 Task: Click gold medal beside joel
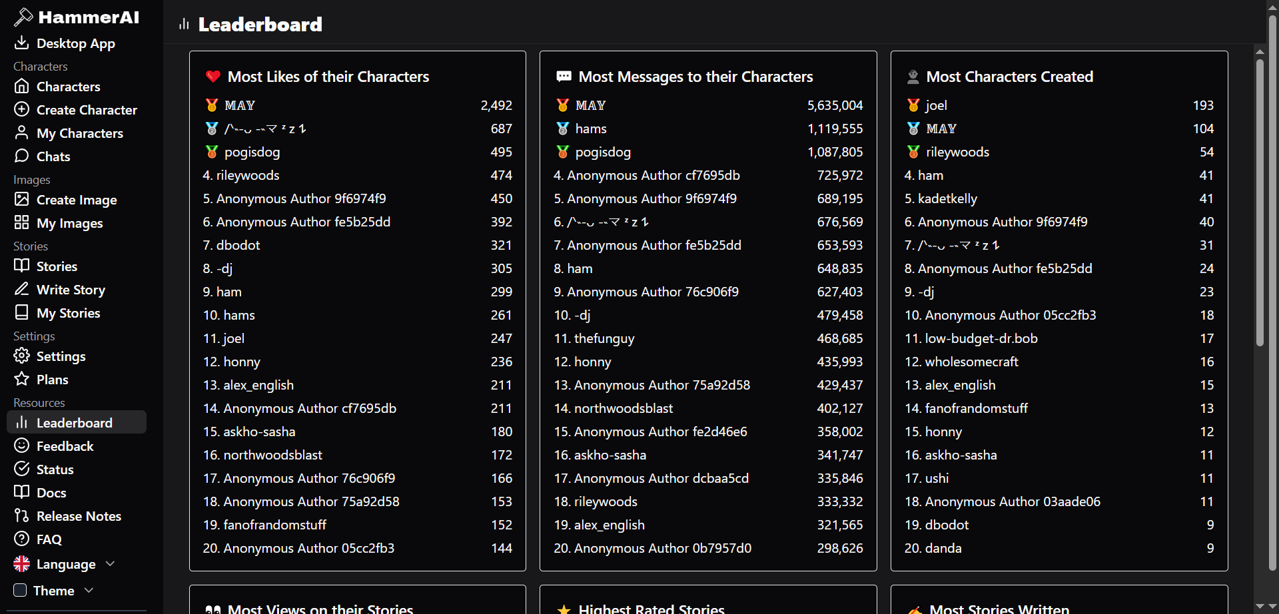(x=913, y=105)
